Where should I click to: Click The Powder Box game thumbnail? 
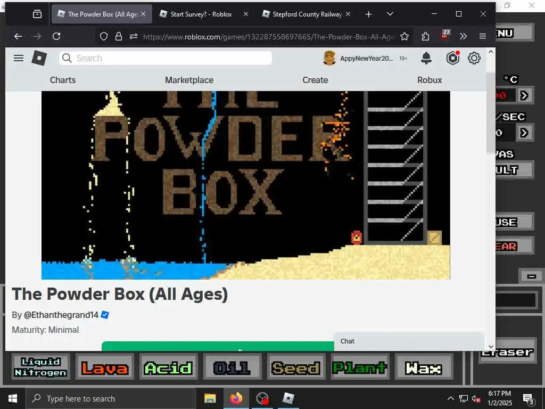pyautogui.click(x=246, y=185)
